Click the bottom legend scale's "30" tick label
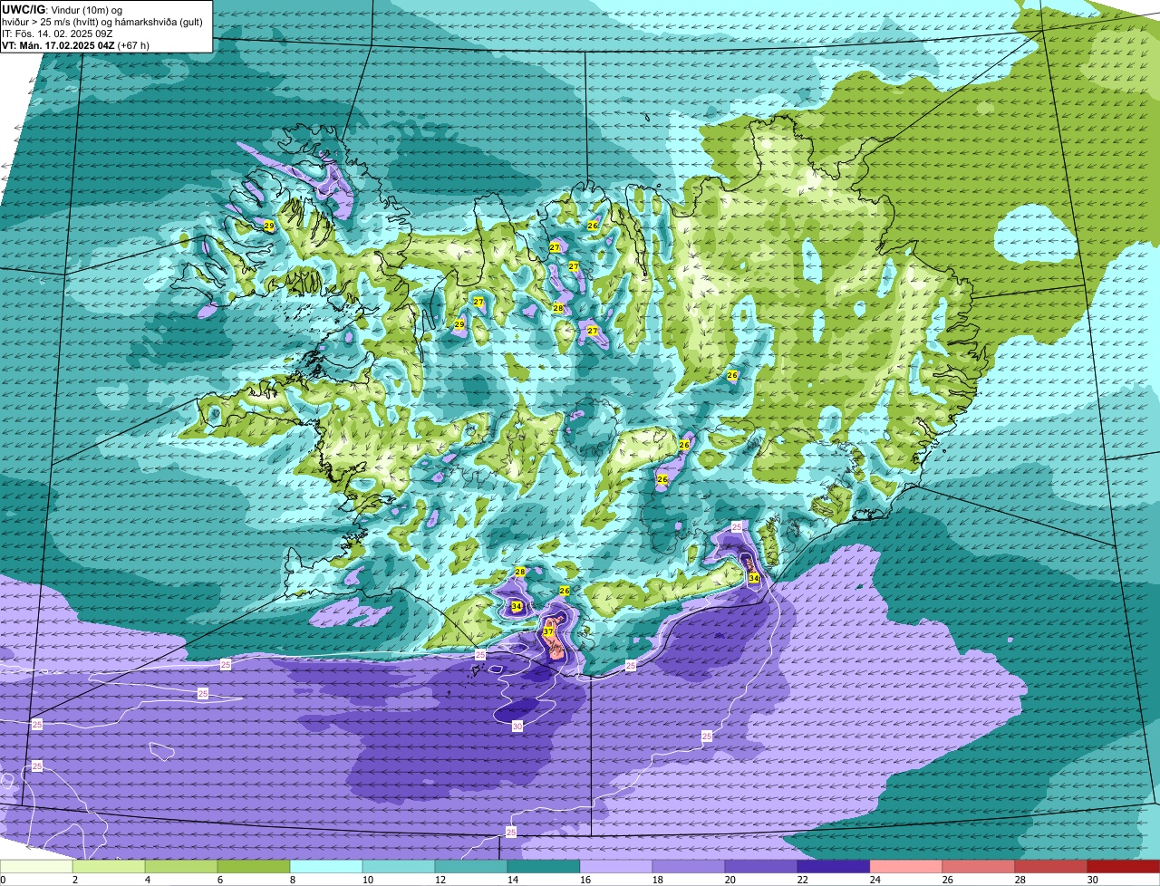The image size is (1160, 886). 1093,880
